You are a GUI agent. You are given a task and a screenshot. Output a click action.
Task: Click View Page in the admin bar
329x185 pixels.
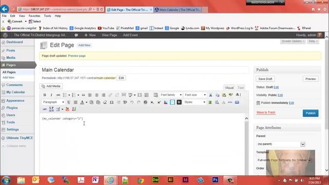(x=109, y=35)
